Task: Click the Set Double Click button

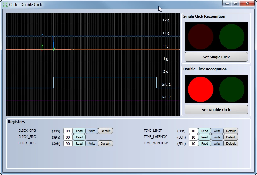Action: (216, 110)
